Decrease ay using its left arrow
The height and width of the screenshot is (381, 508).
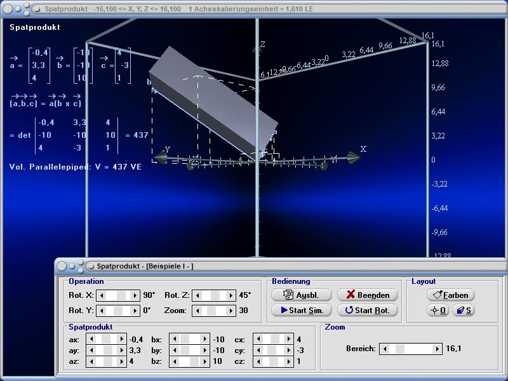click(x=91, y=351)
